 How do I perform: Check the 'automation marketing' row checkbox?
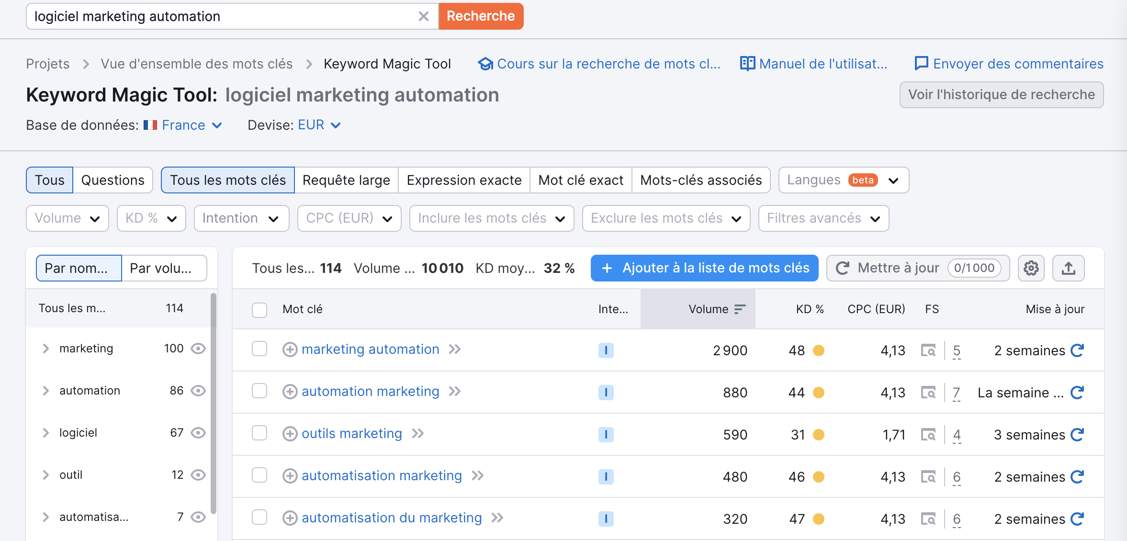(x=259, y=391)
